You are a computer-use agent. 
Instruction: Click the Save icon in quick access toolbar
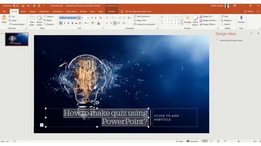coord(23,6)
